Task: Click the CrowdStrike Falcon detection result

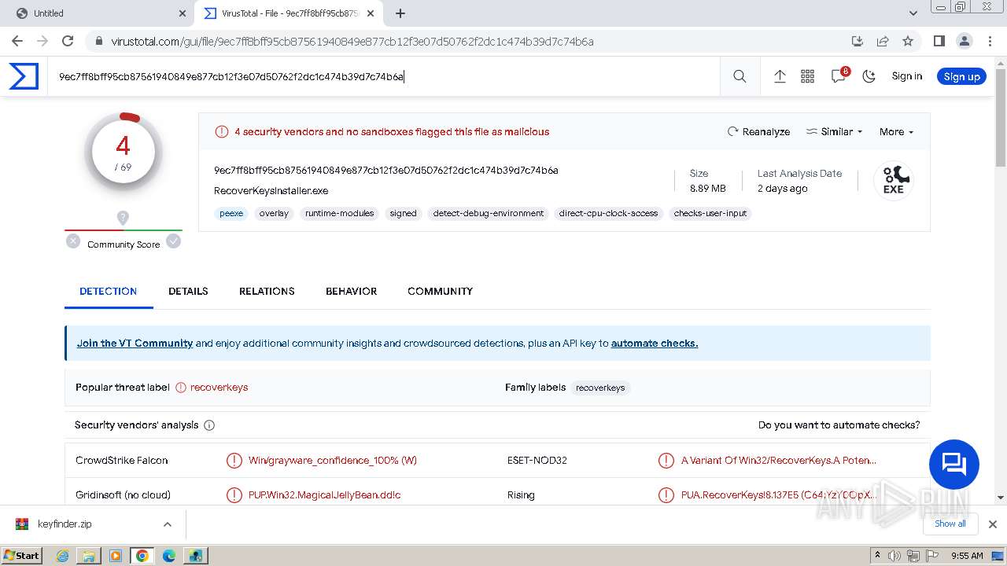Action: pos(332,461)
